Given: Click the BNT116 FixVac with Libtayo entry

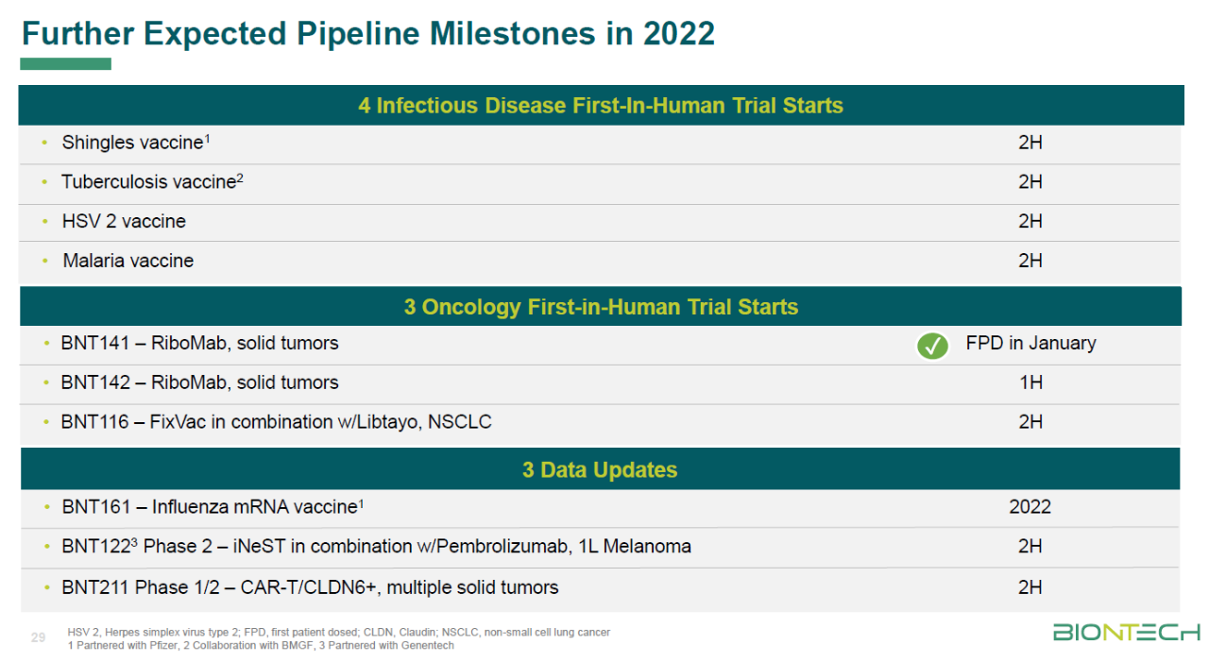Looking at the screenshot, I should [x=276, y=422].
